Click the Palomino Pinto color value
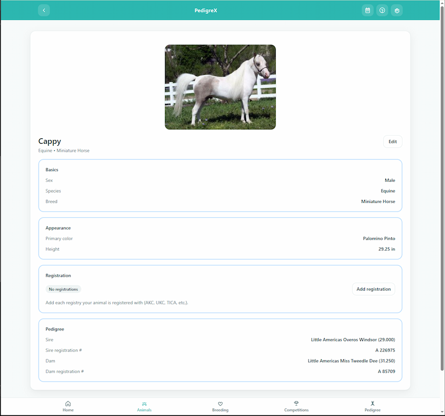Viewport: 445px width, 416px height. 378,238
